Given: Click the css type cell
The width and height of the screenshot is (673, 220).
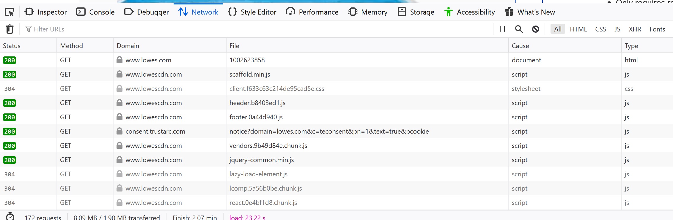Looking at the screenshot, I should (x=629, y=88).
